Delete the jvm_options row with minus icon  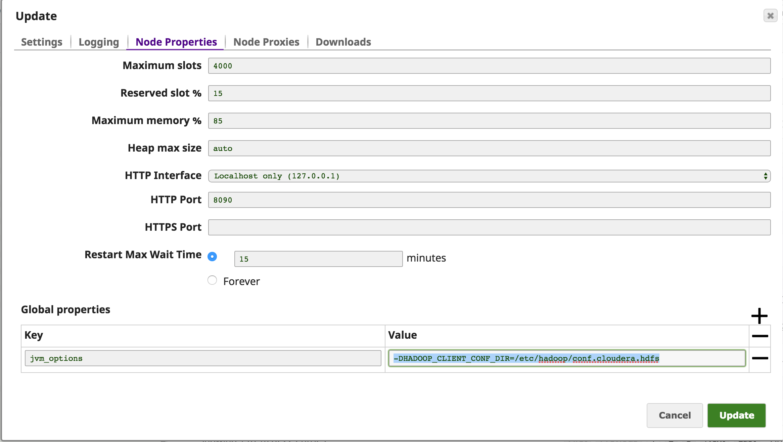coord(760,358)
